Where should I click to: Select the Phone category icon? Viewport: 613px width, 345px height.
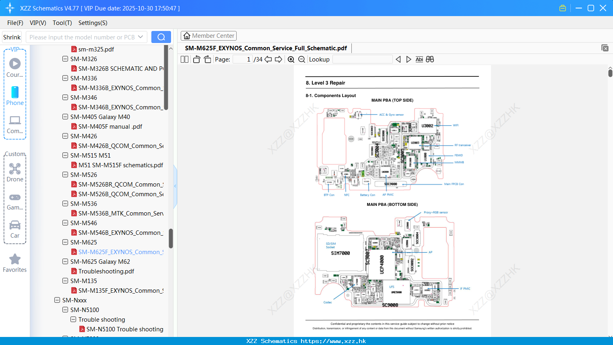(x=15, y=92)
